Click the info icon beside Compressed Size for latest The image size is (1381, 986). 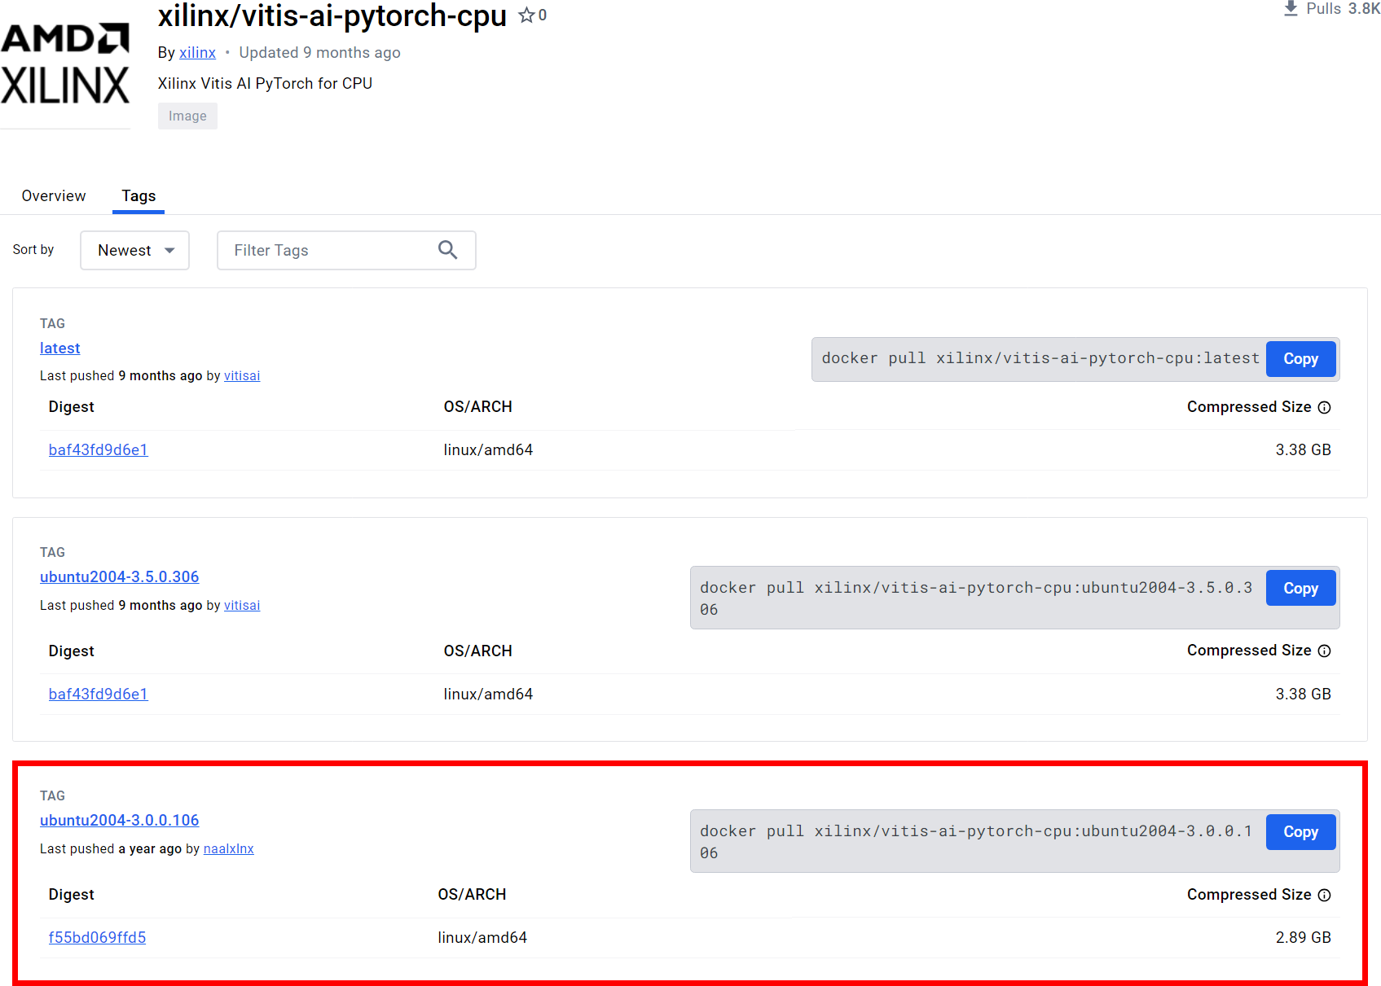[1325, 407]
